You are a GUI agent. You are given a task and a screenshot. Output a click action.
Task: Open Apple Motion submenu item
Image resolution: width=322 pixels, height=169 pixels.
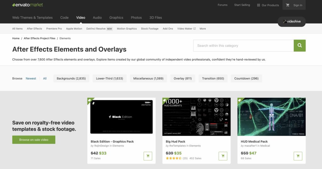pyautogui.click(x=74, y=29)
